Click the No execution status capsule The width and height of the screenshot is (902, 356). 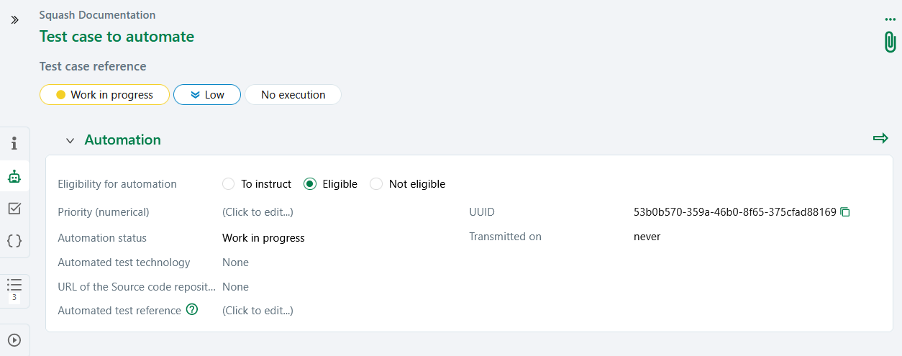click(x=293, y=95)
